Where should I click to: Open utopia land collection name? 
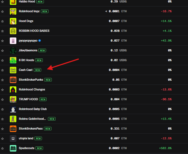26,139
